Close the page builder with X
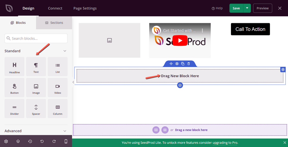Screen dimensions: 288x147 [280, 8]
